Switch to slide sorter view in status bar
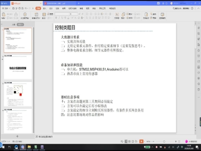The width and height of the screenshot is (201, 151). coord(129,141)
